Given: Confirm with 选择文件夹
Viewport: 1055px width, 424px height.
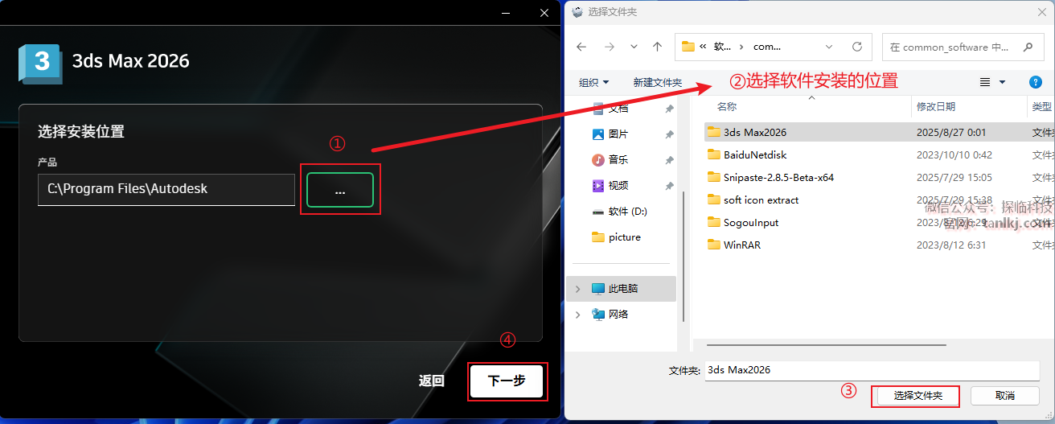Looking at the screenshot, I should pyautogui.click(x=918, y=396).
